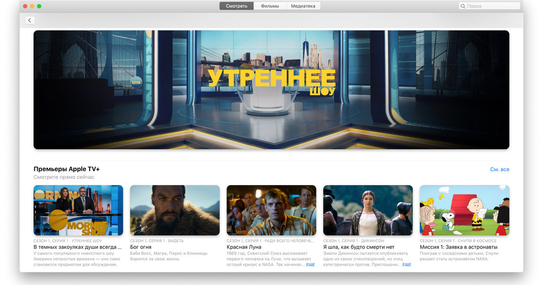Viewport: 543px width, 285px height.
Task: Open the Бог огня episode thumbnail
Action: click(x=175, y=210)
